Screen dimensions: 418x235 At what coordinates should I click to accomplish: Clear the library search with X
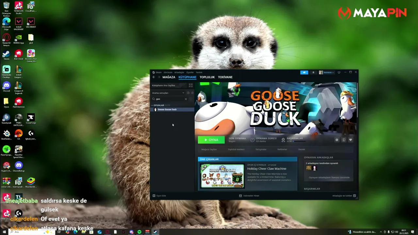coord(186,99)
